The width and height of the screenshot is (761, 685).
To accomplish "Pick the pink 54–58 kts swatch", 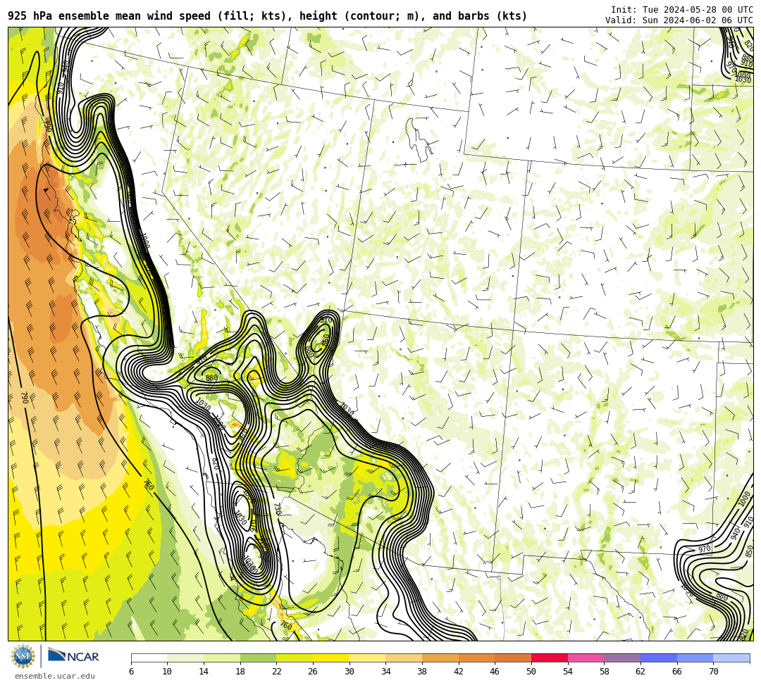I will tap(586, 658).
